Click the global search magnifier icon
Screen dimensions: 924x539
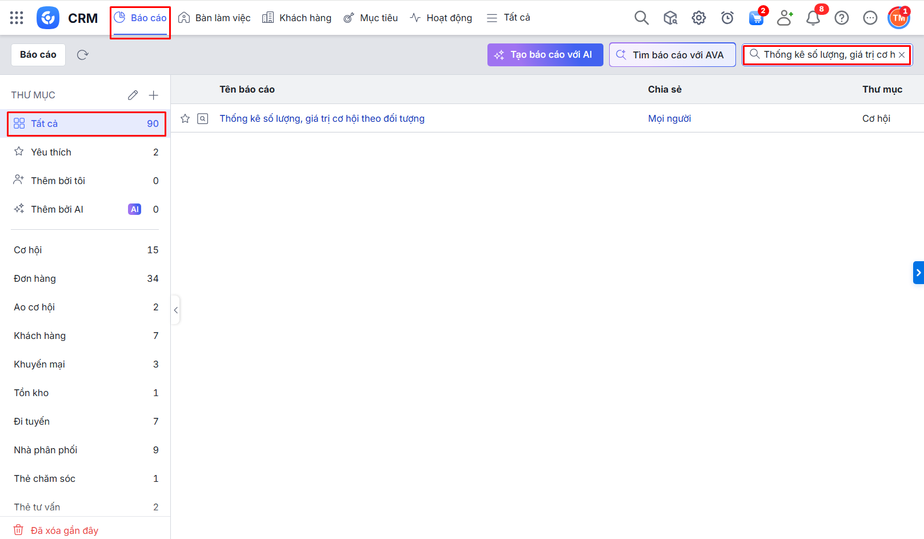coord(641,18)
